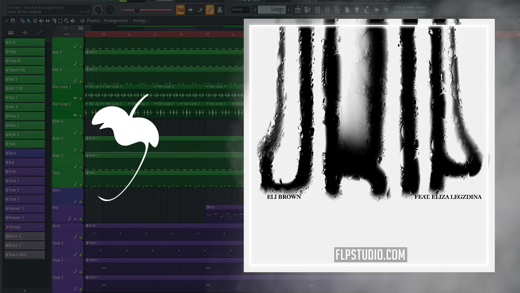Open the Playlist options menu arrow

coord(7,21)
